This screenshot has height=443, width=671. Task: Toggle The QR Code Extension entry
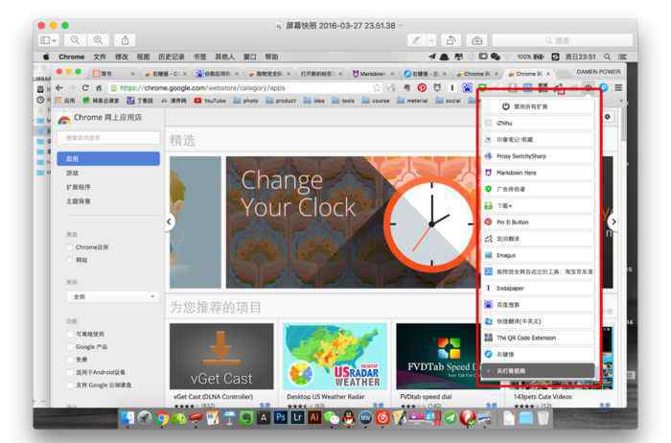[538, 338]
